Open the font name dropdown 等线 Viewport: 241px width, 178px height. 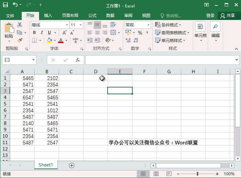[x=67, y=25]
